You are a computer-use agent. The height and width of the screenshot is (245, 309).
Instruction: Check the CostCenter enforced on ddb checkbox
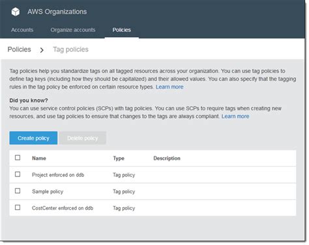(18, 207)
